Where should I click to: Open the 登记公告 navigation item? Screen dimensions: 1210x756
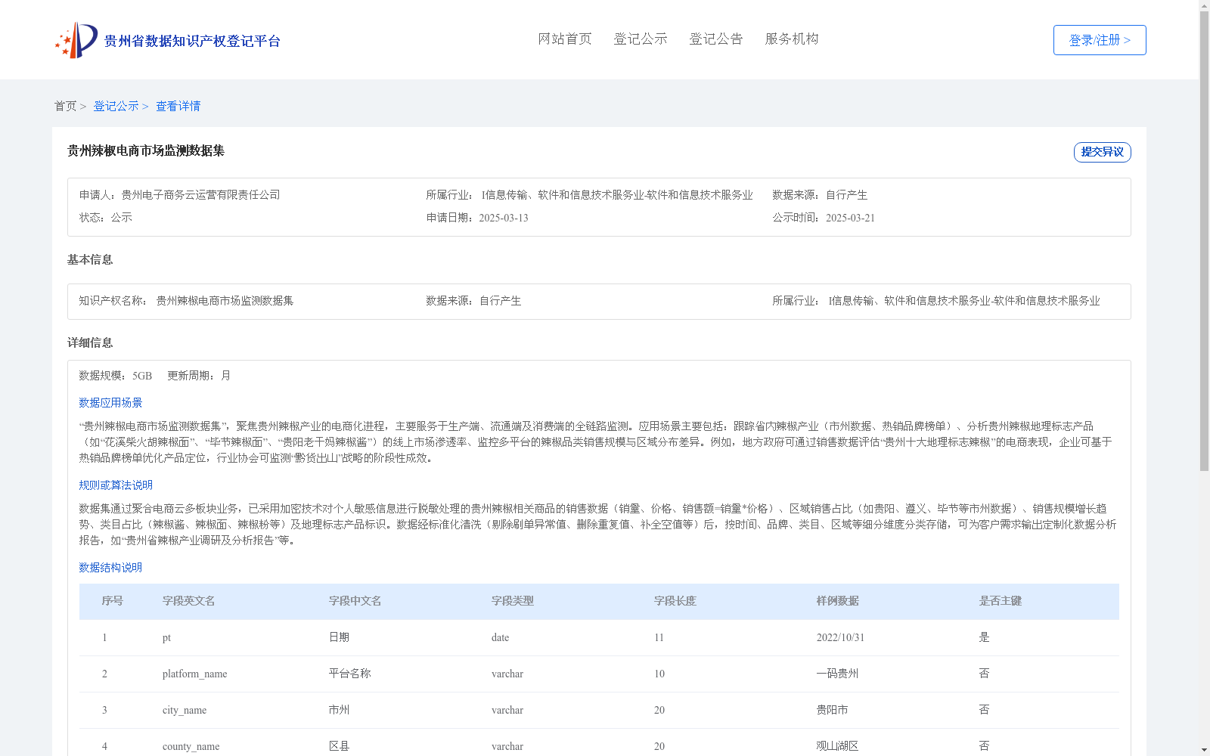[716, 39]
